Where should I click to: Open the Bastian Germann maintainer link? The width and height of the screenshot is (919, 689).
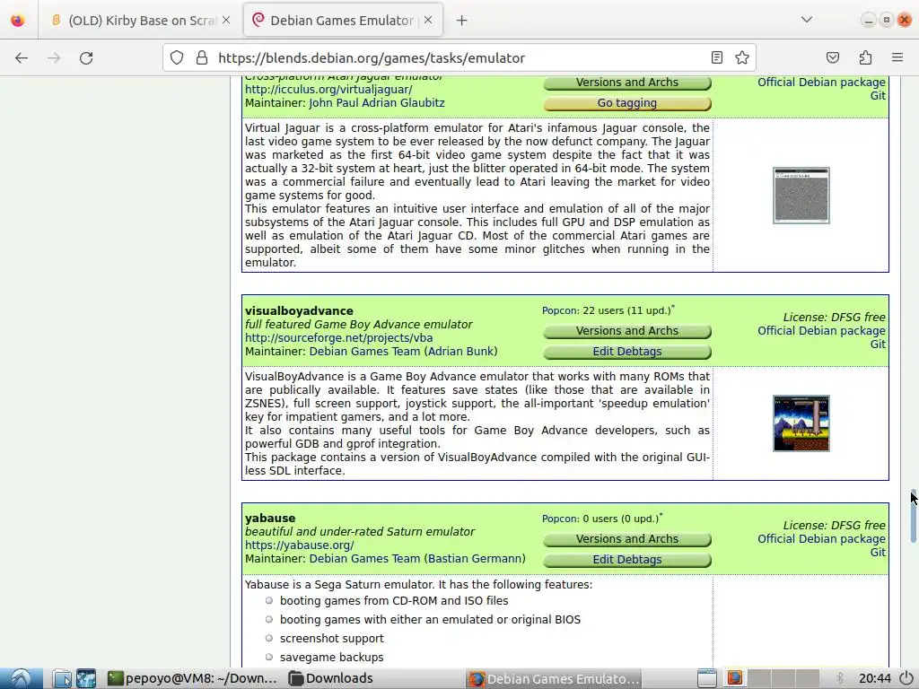475,559
